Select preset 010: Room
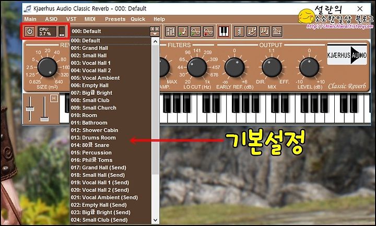 click(x=111, y=115)
